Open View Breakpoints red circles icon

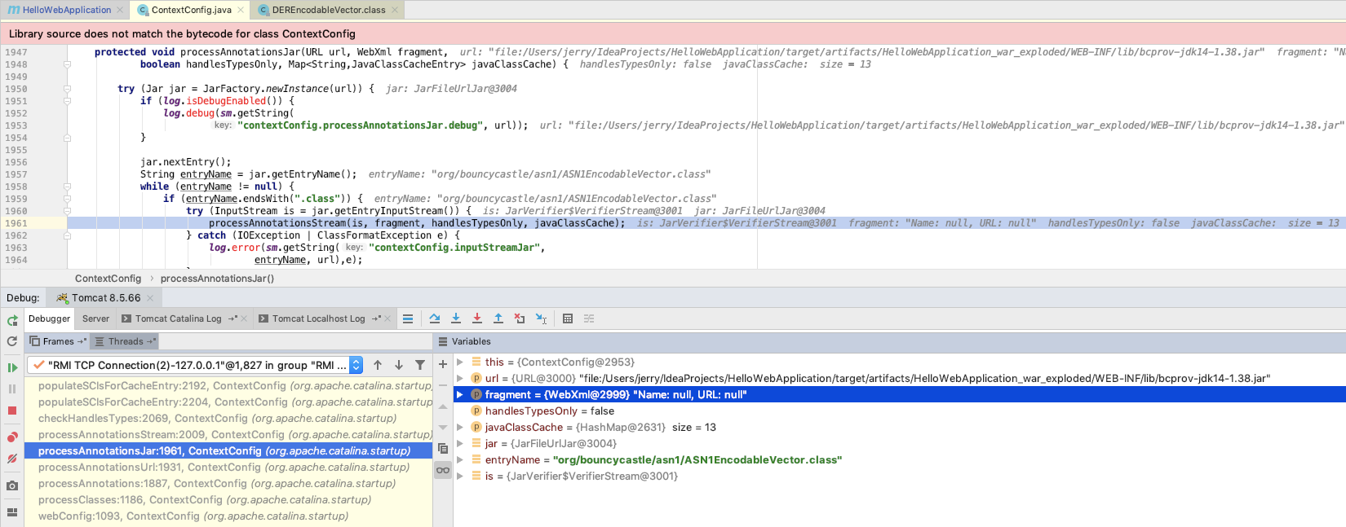[12, 437]
